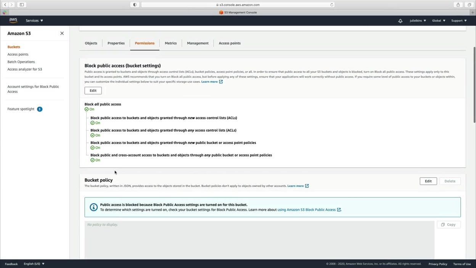This screenshot has height=268, width=476.
Task: Expand the julielkins account menu
Action: tap(418, 21)
